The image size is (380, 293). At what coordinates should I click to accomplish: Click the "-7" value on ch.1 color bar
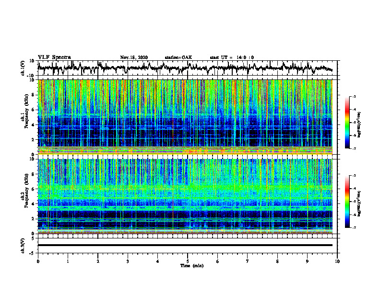(x=354, y=148)
